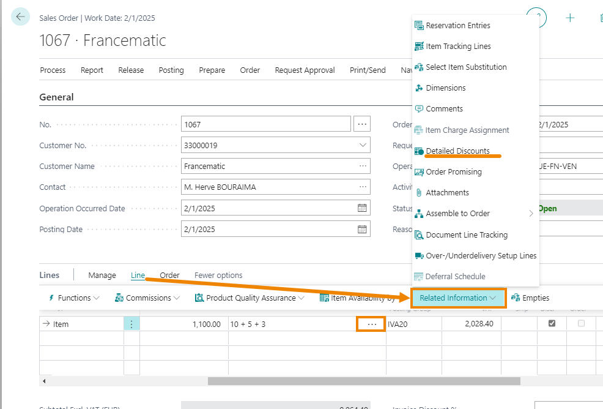Expand the Assemble to Order submenu arrow
Viewport: 603px width, 409px height.
[x=531, y=213]
